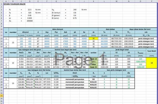Select the '+Max' section cell
This screenshot has width=158, height=104.
pyautogui.click(x=93, y=65)
